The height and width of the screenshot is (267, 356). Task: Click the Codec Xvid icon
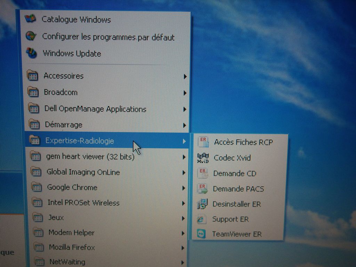[203, 158]
